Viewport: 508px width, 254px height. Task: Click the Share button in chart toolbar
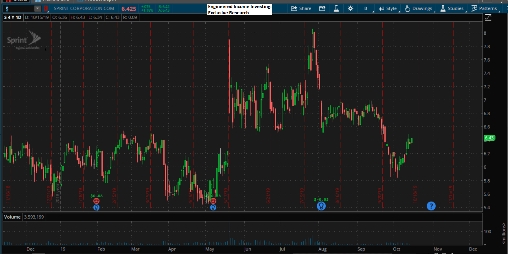coord(301,8)
